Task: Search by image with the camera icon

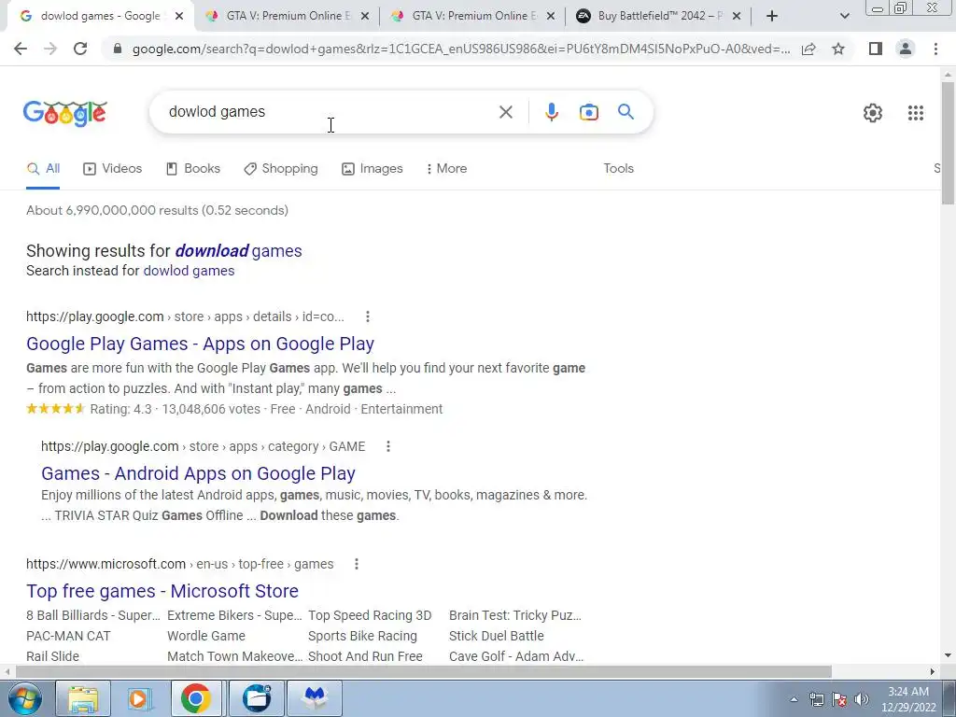Action: pos(588,112)
